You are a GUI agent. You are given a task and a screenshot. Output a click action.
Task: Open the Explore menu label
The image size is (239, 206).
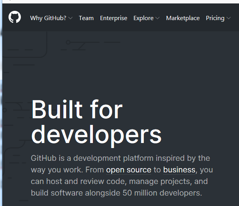(x=143, y=18)
